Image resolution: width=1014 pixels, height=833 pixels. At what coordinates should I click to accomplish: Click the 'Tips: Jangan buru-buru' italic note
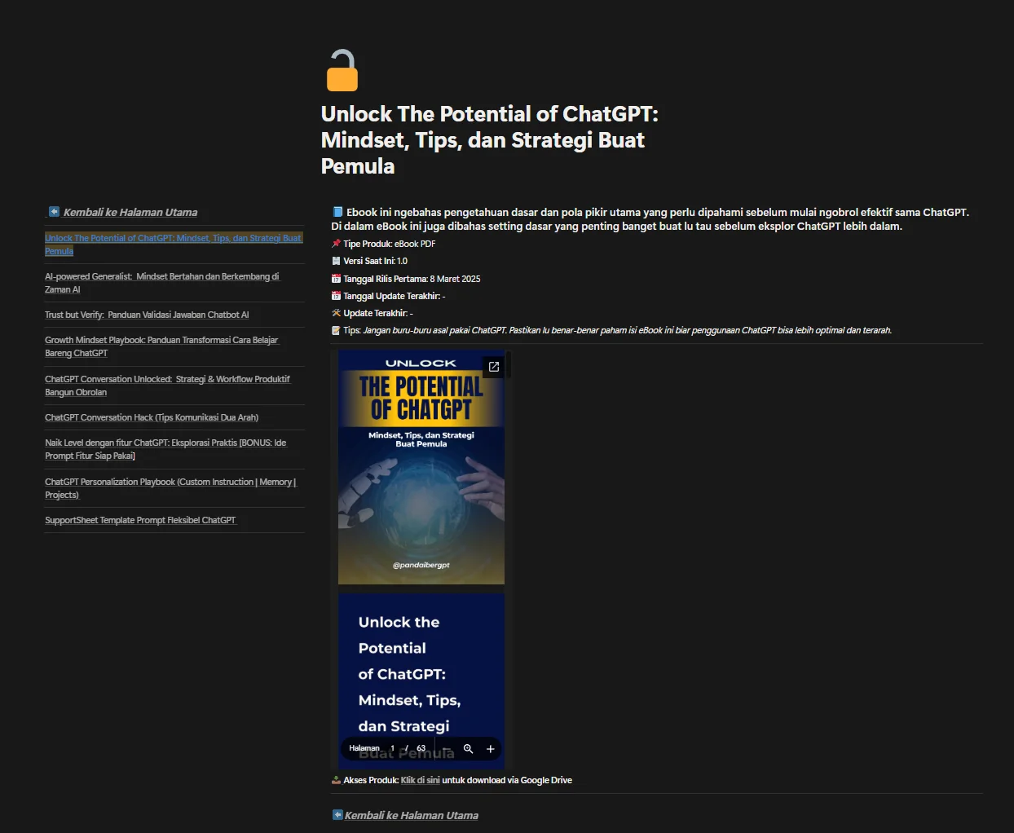(x=611, y=330)
